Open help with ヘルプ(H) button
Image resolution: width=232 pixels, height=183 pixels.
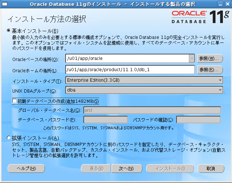(x=26, y=168)
